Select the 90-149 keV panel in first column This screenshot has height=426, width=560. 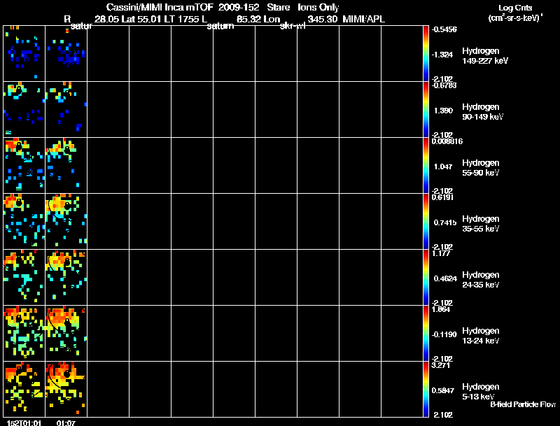pos(24,110)
